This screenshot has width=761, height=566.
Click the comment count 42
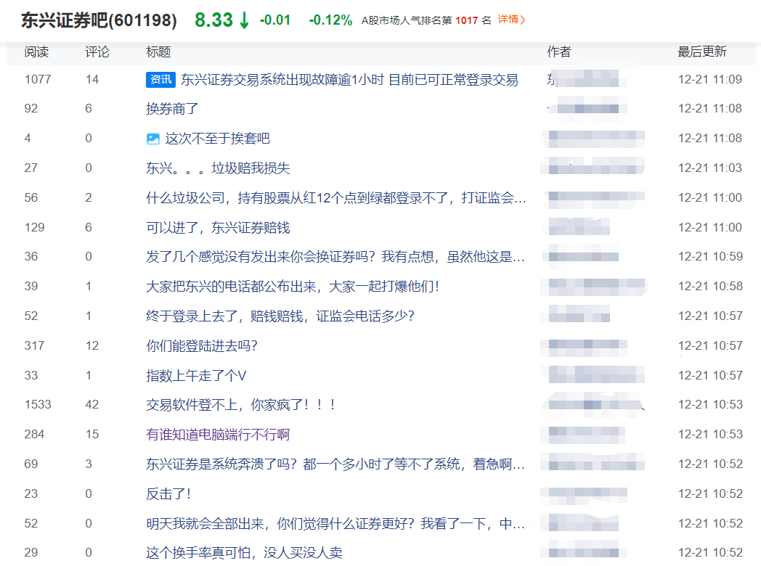pos(92,404)
